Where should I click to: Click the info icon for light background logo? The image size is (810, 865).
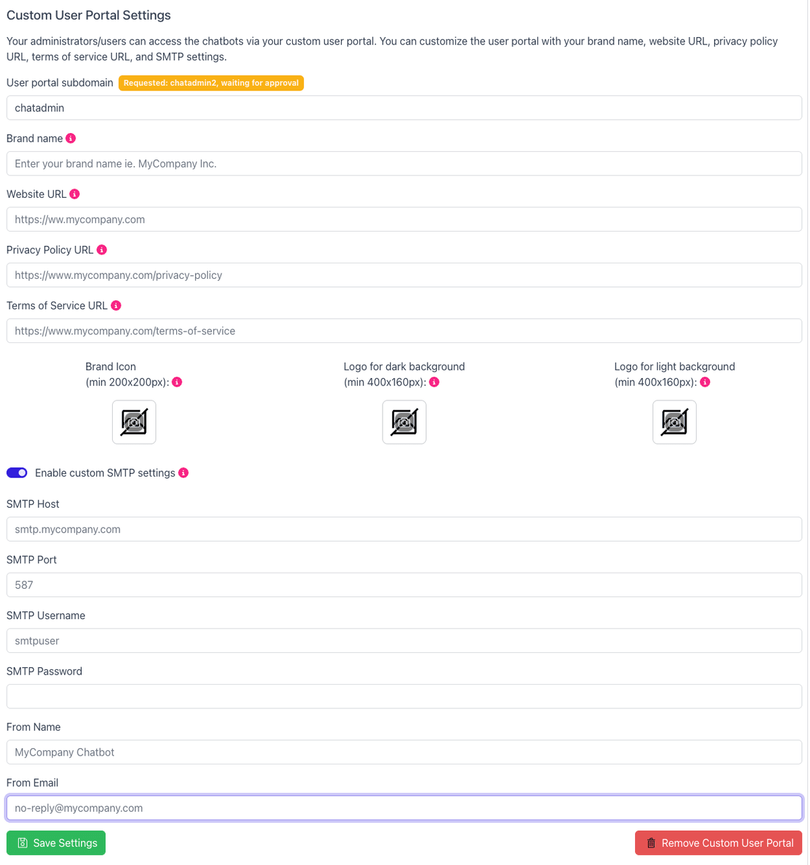tap(705, 382)
